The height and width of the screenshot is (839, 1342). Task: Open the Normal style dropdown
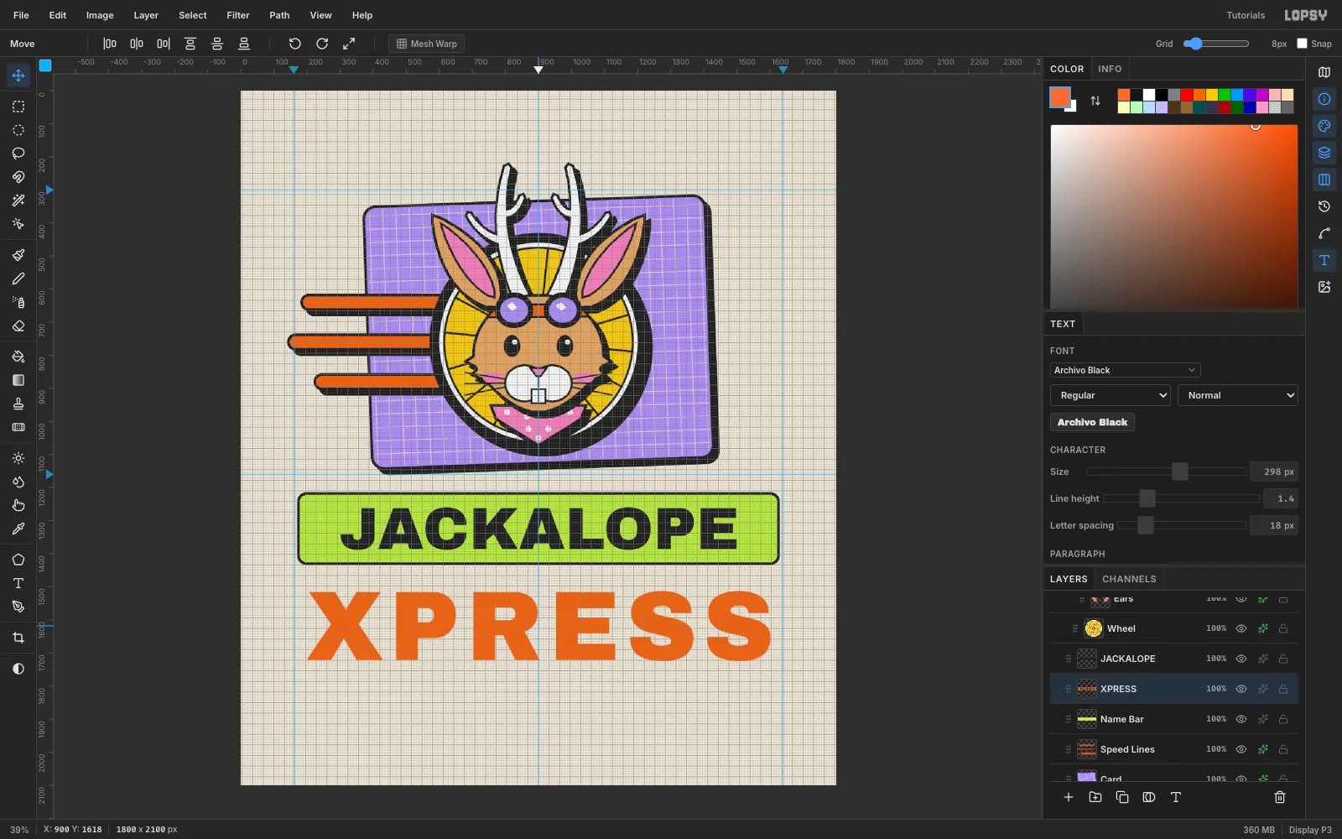[x=1238, y=395]
